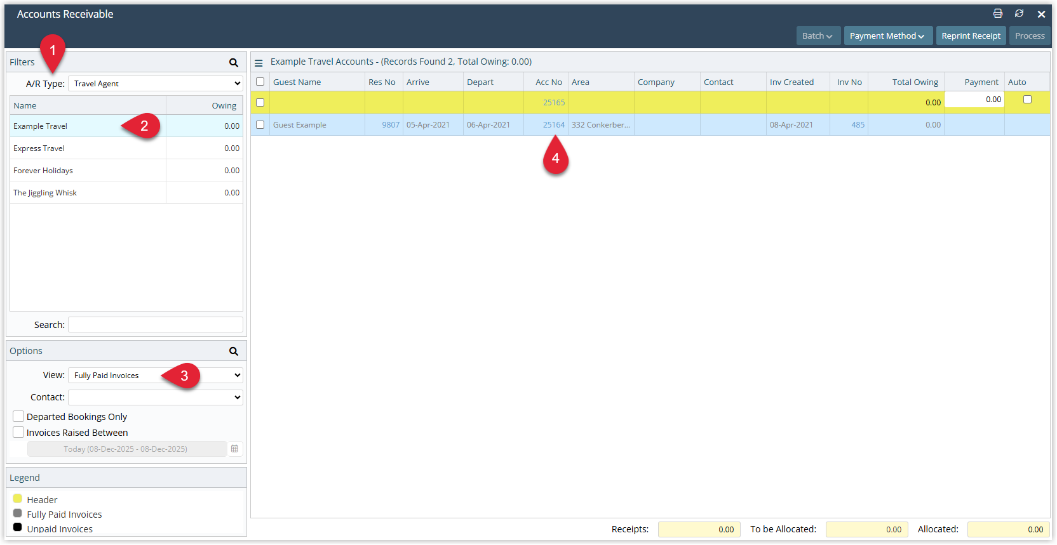Sort by Inv Created column header
The height and width of the screenshot is (545, 1057).
pos(798,82)
